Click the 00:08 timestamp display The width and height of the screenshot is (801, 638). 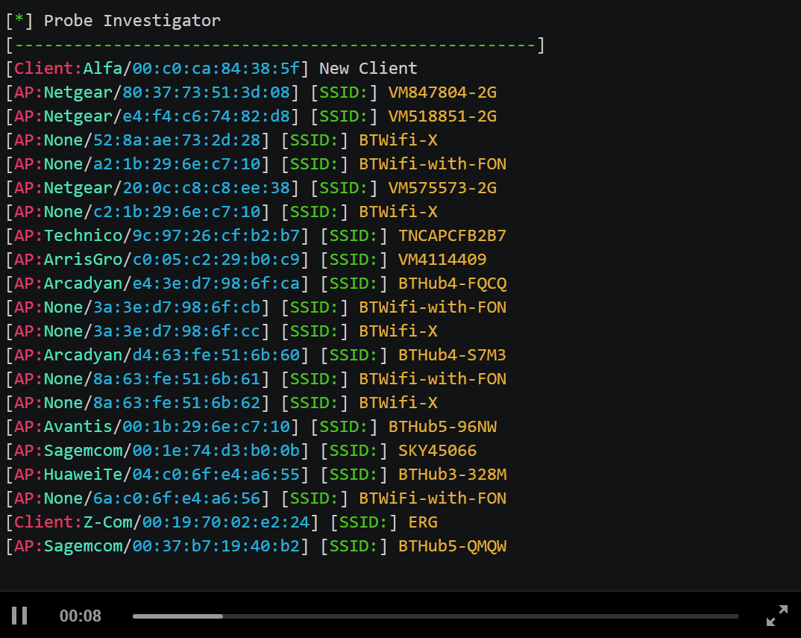pos(81,616)
